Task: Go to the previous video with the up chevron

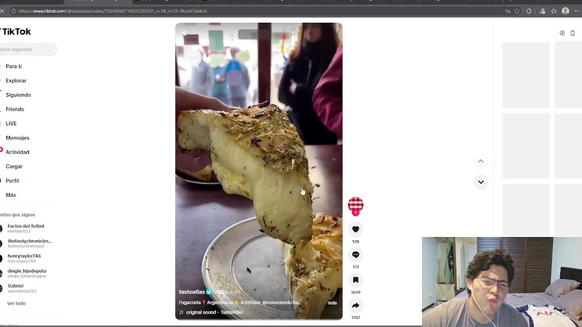Action: (x=481, y=161)
